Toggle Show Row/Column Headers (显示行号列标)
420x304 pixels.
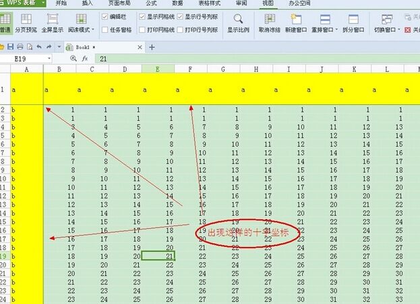click(x=180, y=17)
